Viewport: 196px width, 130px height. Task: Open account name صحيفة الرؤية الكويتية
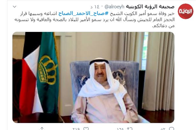150,7
